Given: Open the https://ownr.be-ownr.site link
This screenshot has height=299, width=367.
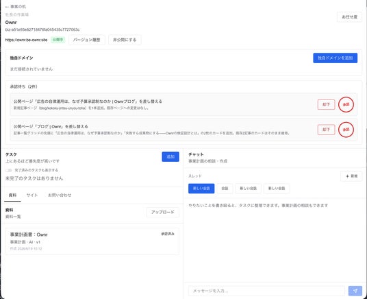Looking at the screenshot, I should [26, 40].
